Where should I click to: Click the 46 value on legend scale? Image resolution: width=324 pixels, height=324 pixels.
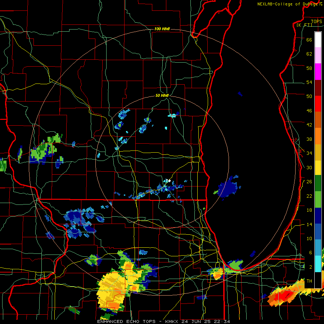tap(309, 111)
